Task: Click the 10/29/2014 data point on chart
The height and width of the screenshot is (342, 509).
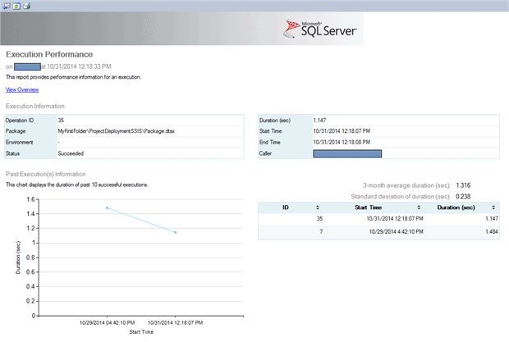Action: coord(107,207)
